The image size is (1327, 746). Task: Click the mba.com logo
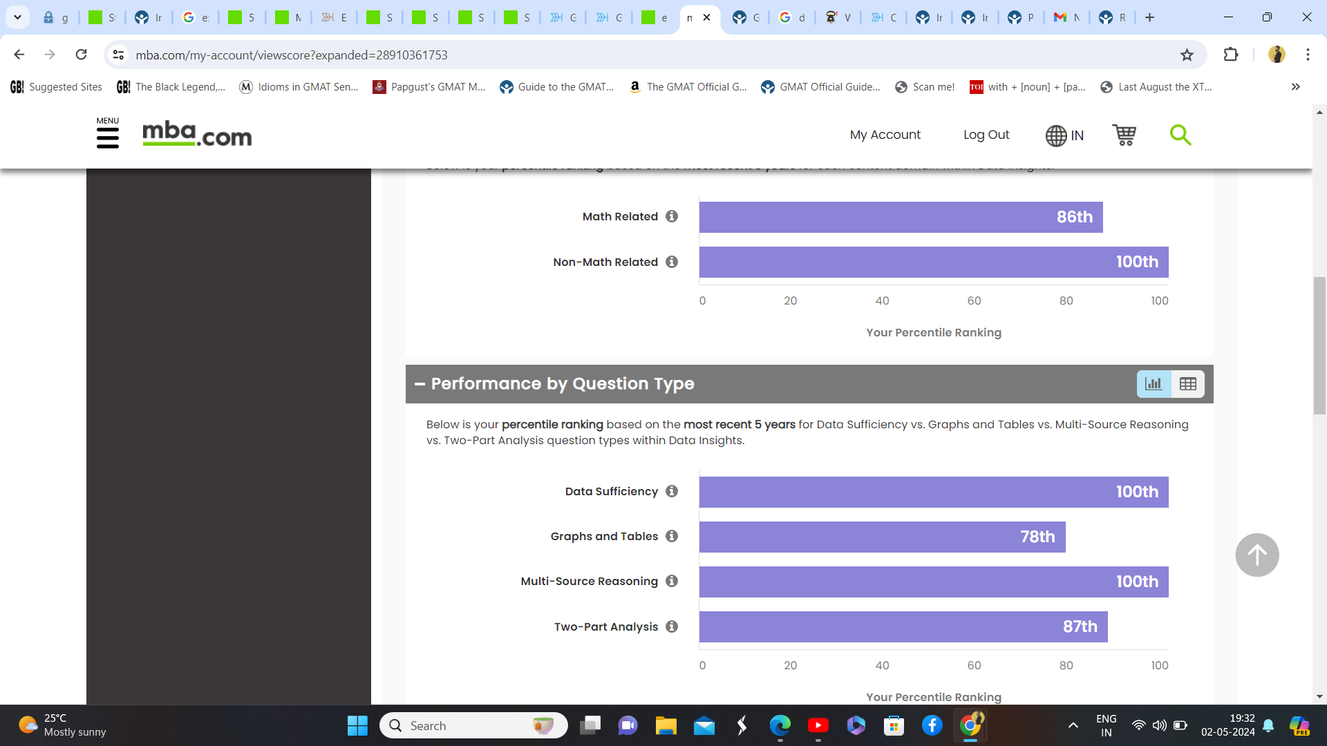pos(197,135)
